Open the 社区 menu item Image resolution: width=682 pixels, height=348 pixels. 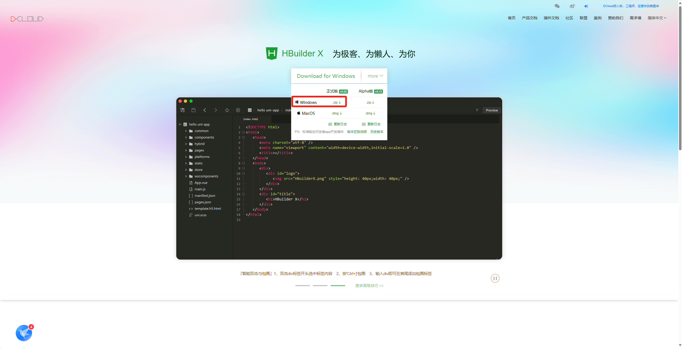[x=569, y=18]
